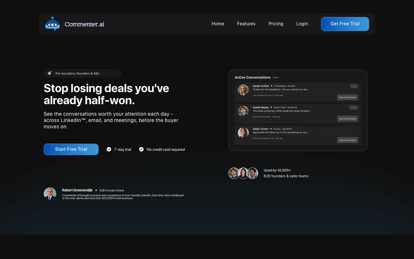The height and width of the screenshot is (259, 414).
Task: Click the third user avatar in the social proof group
Action: [x=252, y=173]
